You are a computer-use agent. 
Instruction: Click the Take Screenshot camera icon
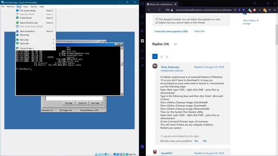17,31
